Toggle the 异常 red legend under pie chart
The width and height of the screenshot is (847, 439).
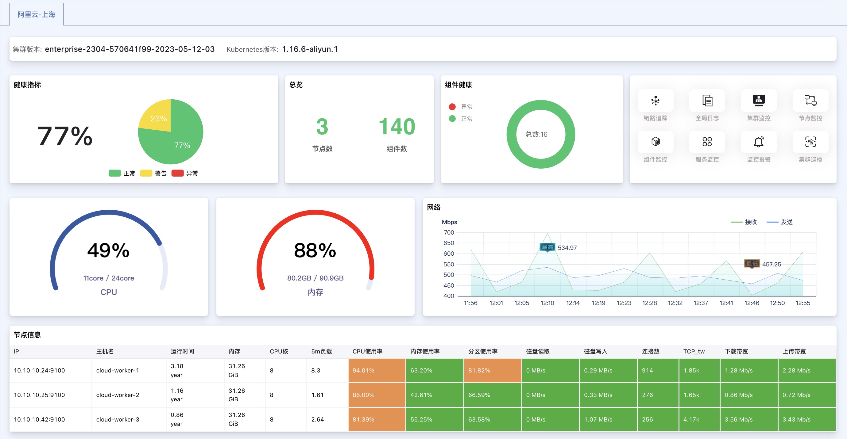click(x=184, y=173)
